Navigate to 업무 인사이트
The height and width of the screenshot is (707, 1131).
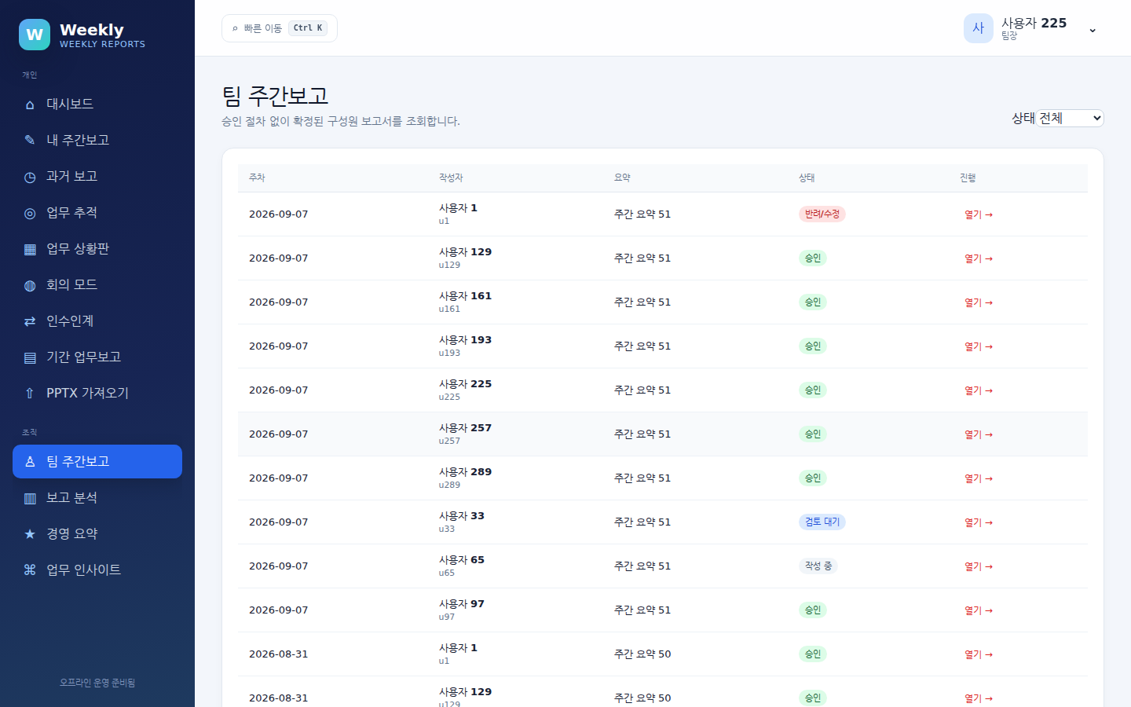pyautogui.click(x=97, y=570)
